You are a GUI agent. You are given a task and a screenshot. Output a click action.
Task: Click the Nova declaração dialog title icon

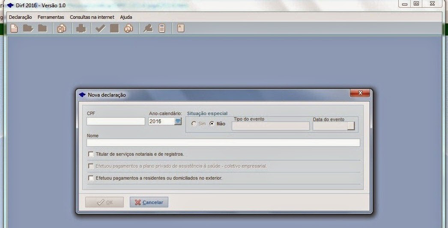click(82, 95)
